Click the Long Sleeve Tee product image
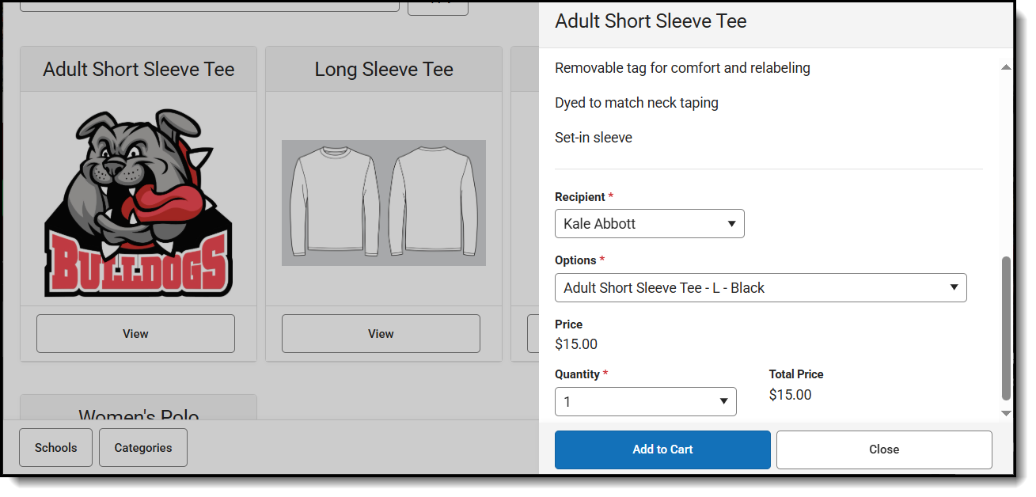Viewport: 1036px width, 497px height. click(384, 203)
